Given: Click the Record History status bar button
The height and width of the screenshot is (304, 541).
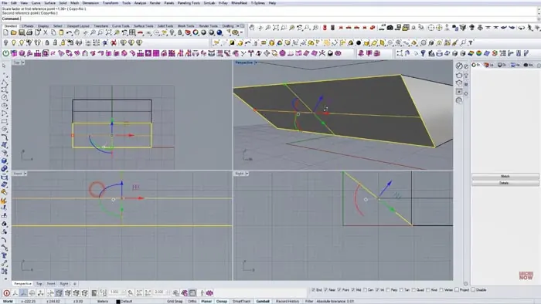Looking at the screenshot, I should click(x=287, y=301).
